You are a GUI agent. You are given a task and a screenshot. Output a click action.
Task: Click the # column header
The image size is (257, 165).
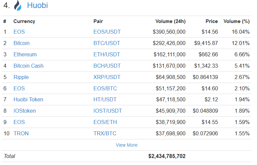[5, 21]
